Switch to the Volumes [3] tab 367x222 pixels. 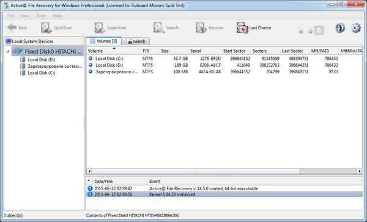(103, 41)
